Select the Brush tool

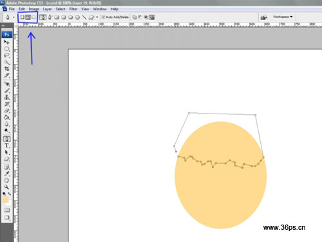6,90
